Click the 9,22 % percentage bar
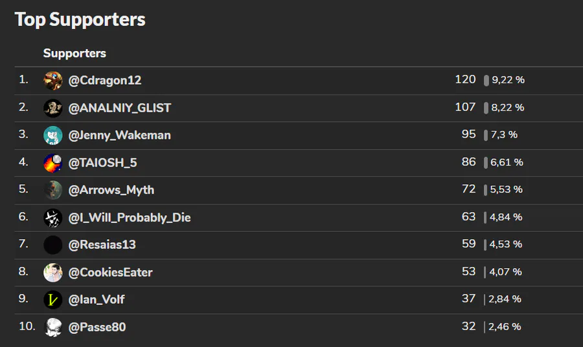This screenshot has height=347, width=583. (x=486, y=80)
